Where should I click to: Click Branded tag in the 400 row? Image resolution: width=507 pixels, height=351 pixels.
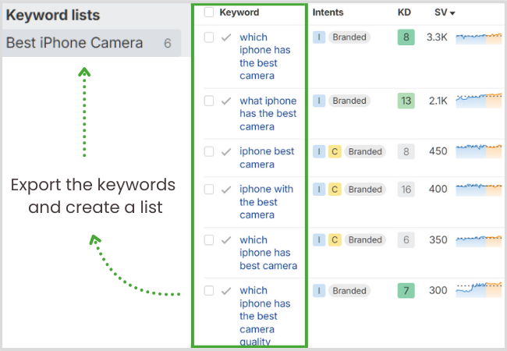tap(365, 189)
